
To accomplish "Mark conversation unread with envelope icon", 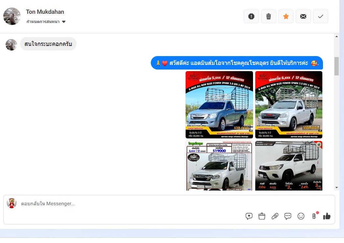I will point(303,16).
